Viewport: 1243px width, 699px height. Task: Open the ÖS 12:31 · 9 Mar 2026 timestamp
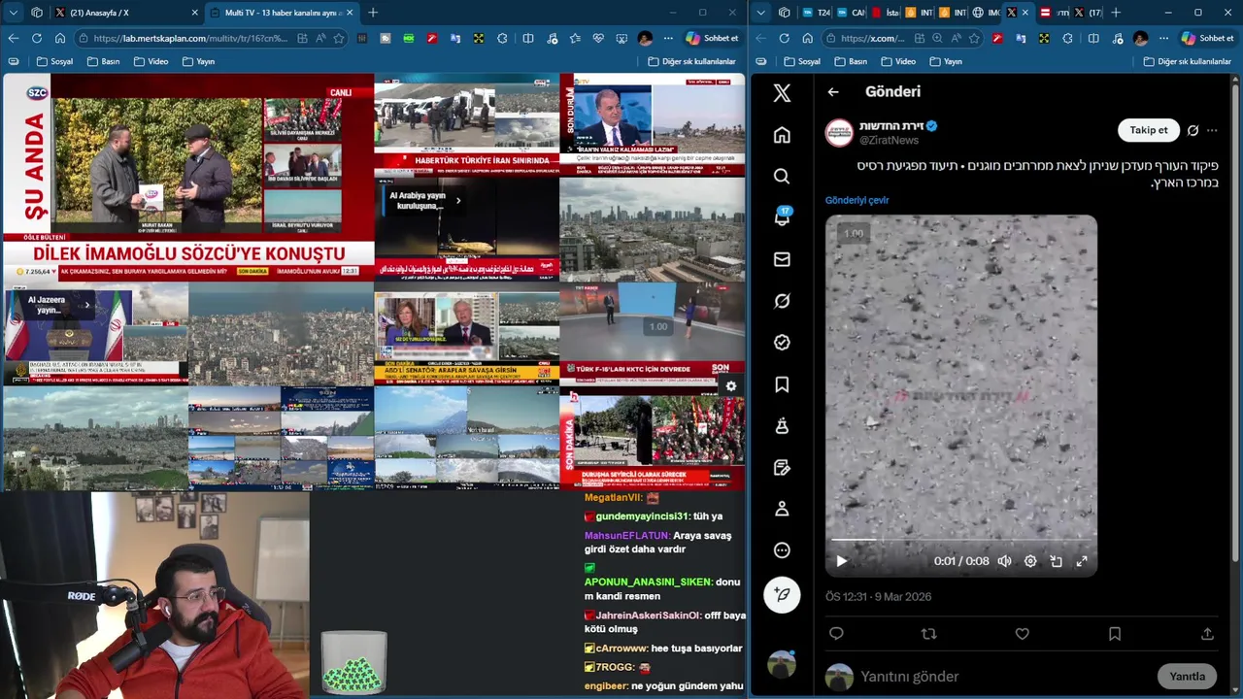[878, 597]
